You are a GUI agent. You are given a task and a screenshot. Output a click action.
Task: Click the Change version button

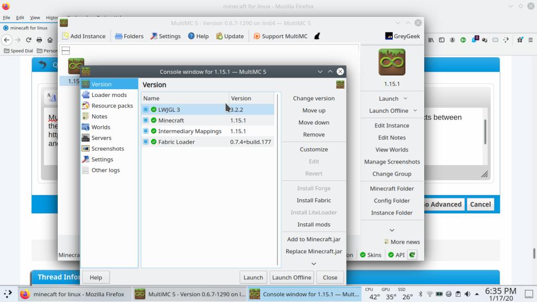point(314,98)
